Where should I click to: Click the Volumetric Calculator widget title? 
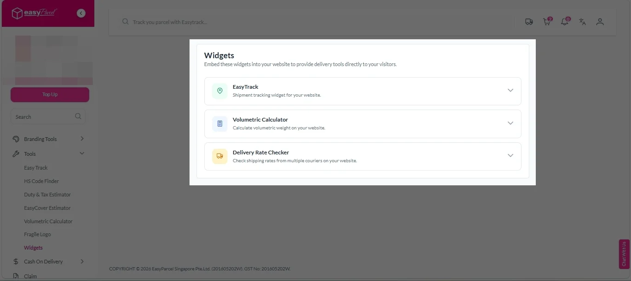coord(260,120)
